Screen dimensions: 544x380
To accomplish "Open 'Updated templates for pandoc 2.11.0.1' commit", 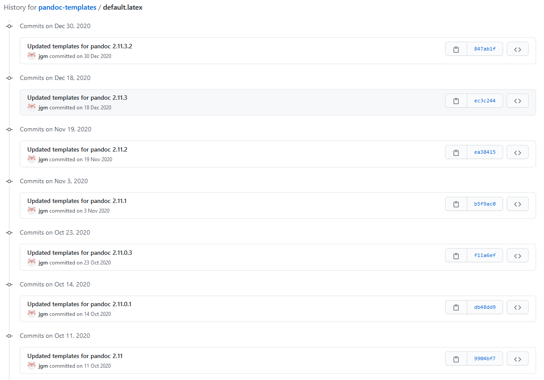I will pyautogui.click(x=79, y=304).
